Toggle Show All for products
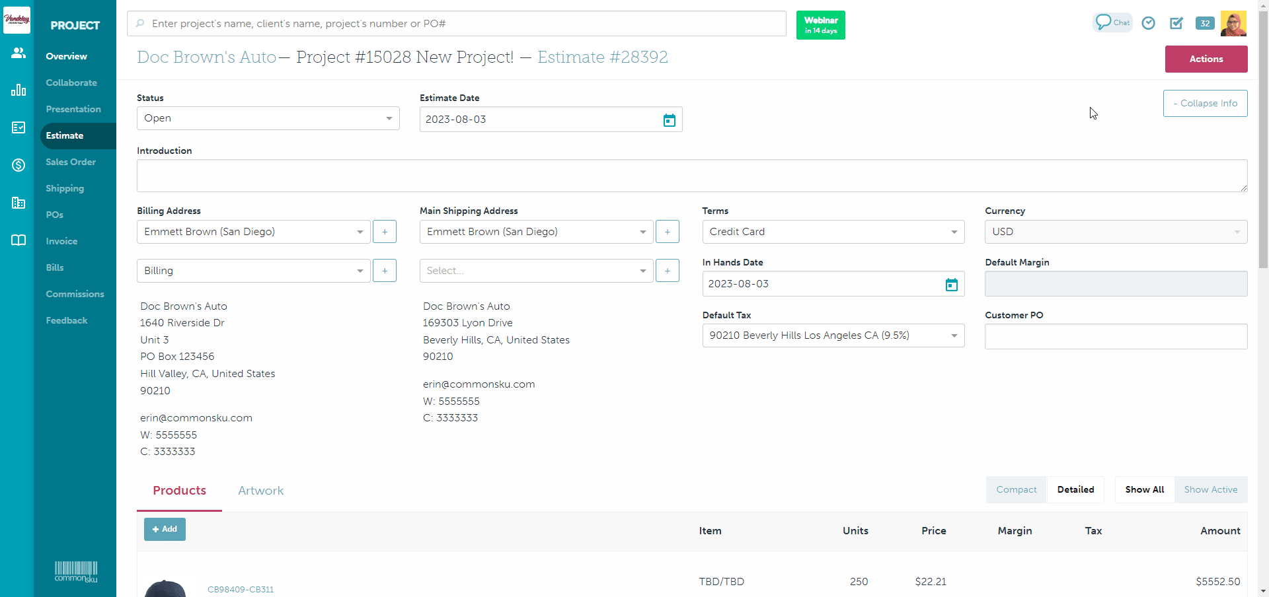This screenshot has width=1269, height=597. (x=1144, y=489)
